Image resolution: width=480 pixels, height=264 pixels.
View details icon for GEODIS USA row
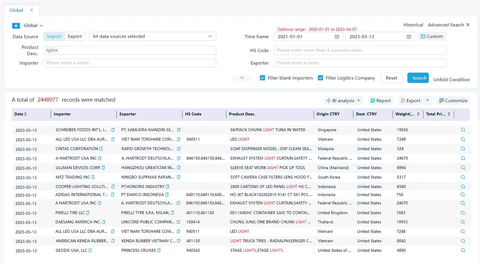point(463,250)
